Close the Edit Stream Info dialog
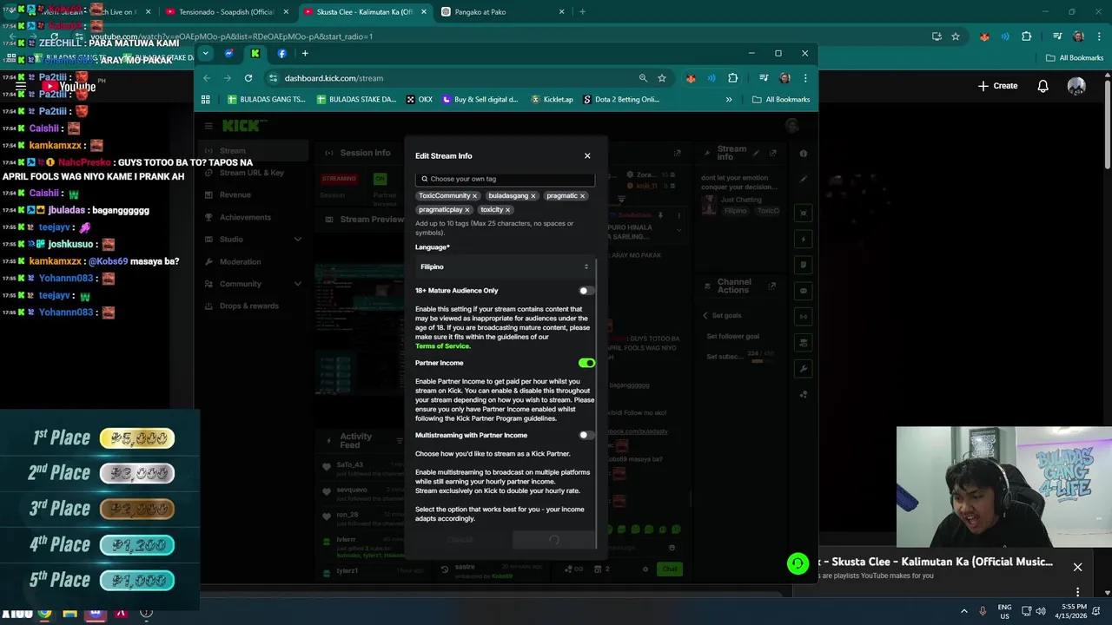This screenshot has width=1112, height=625. click(587, 156)
